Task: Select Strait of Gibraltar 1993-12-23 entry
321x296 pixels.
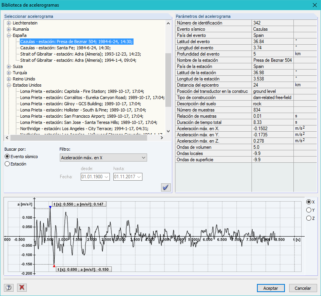Action: coord(80,54)
